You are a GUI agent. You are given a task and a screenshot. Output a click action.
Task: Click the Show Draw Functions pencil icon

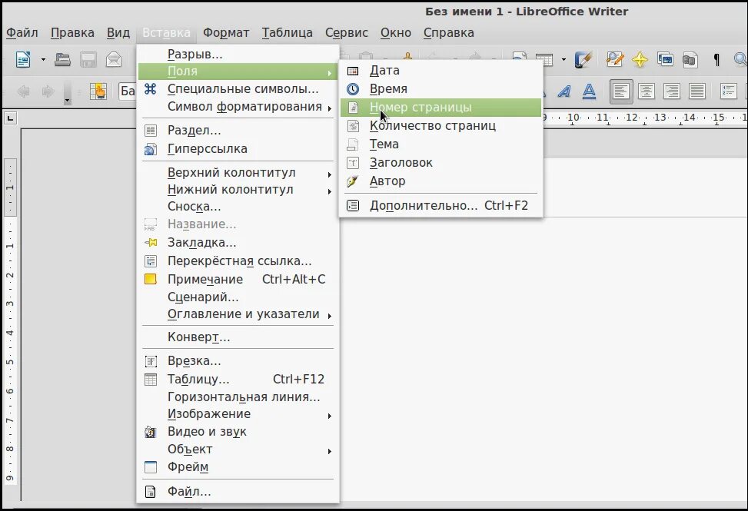[x=583, y=60]
